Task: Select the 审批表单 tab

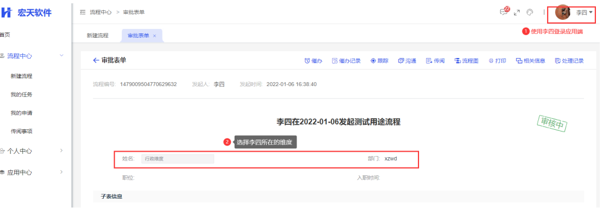Action: coord(138,36)
